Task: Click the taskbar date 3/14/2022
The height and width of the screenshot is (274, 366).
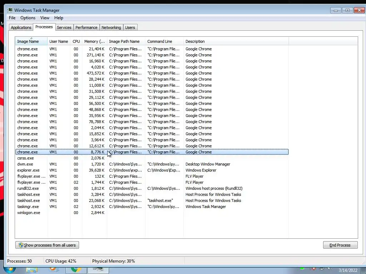Action: (x=348, y=270)
